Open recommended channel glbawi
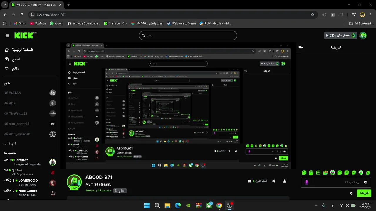This screenshot has width=376, height=211. 30,172
